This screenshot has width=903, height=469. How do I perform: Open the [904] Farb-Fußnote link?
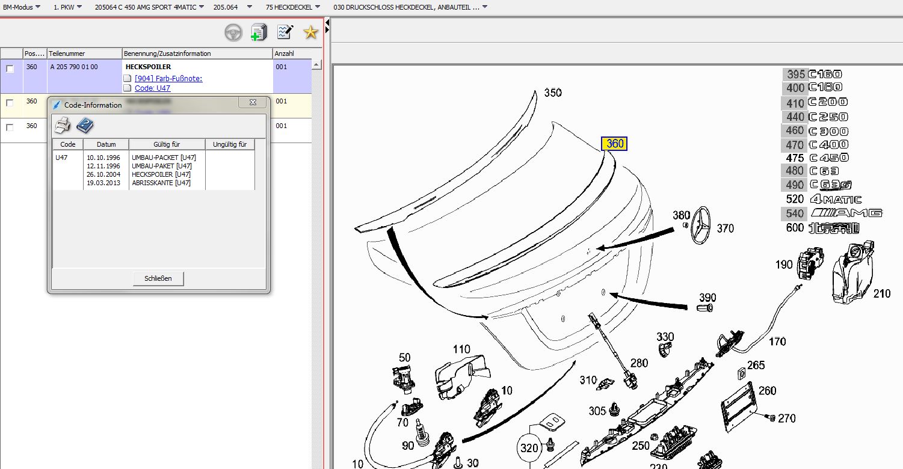(x=168, y=78)
